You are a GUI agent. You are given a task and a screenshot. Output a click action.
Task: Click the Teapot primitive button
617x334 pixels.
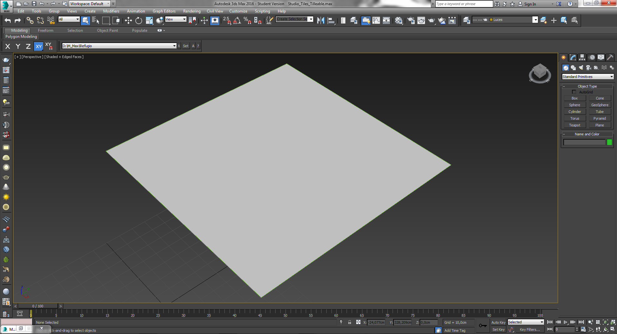click(x=575, y=125)
